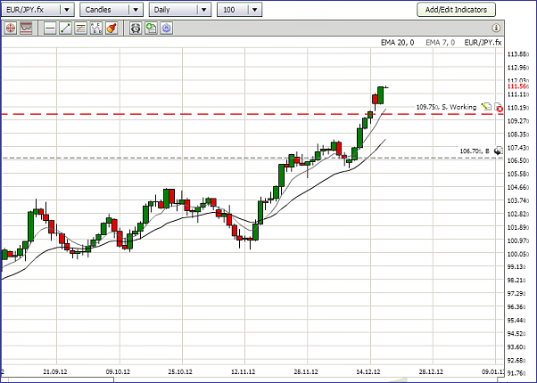Screen dimensions: 537x383
Task: Click the 12.11.12 date axis label
Action: pos(244,371)
